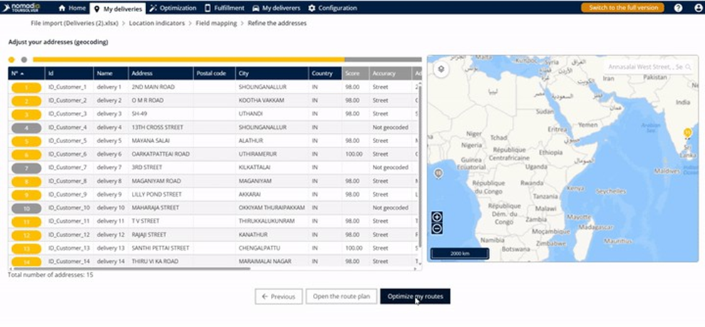Click the yellow map marker near India
This screenshot has height=327, width=705.
(687, 133)
